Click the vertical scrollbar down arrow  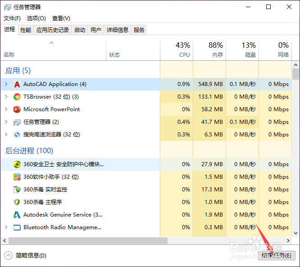coord(295,233)
